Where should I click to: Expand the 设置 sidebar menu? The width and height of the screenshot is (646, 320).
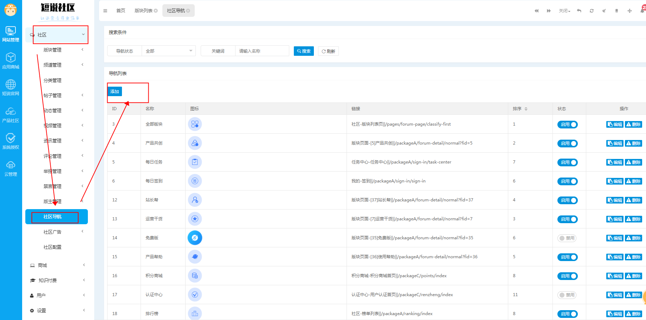(x=57, y=311)
